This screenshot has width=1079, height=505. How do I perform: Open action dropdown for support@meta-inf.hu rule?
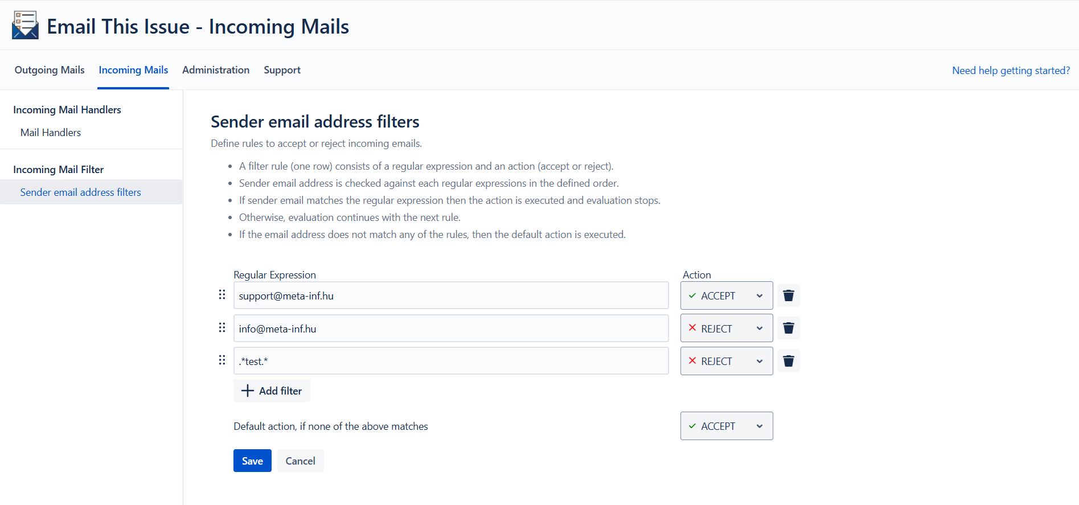coord(726,295)
